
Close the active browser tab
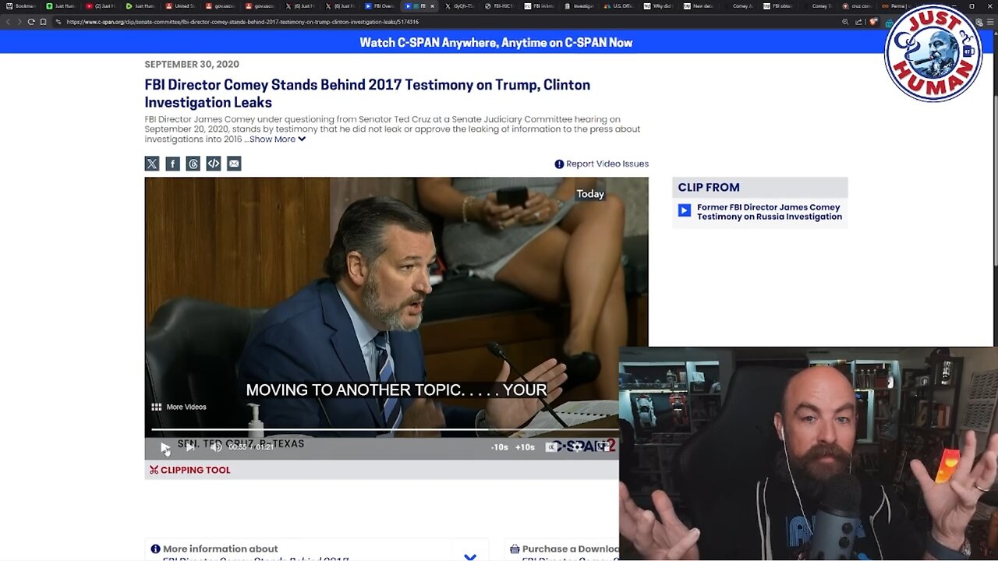click(432, 6)
